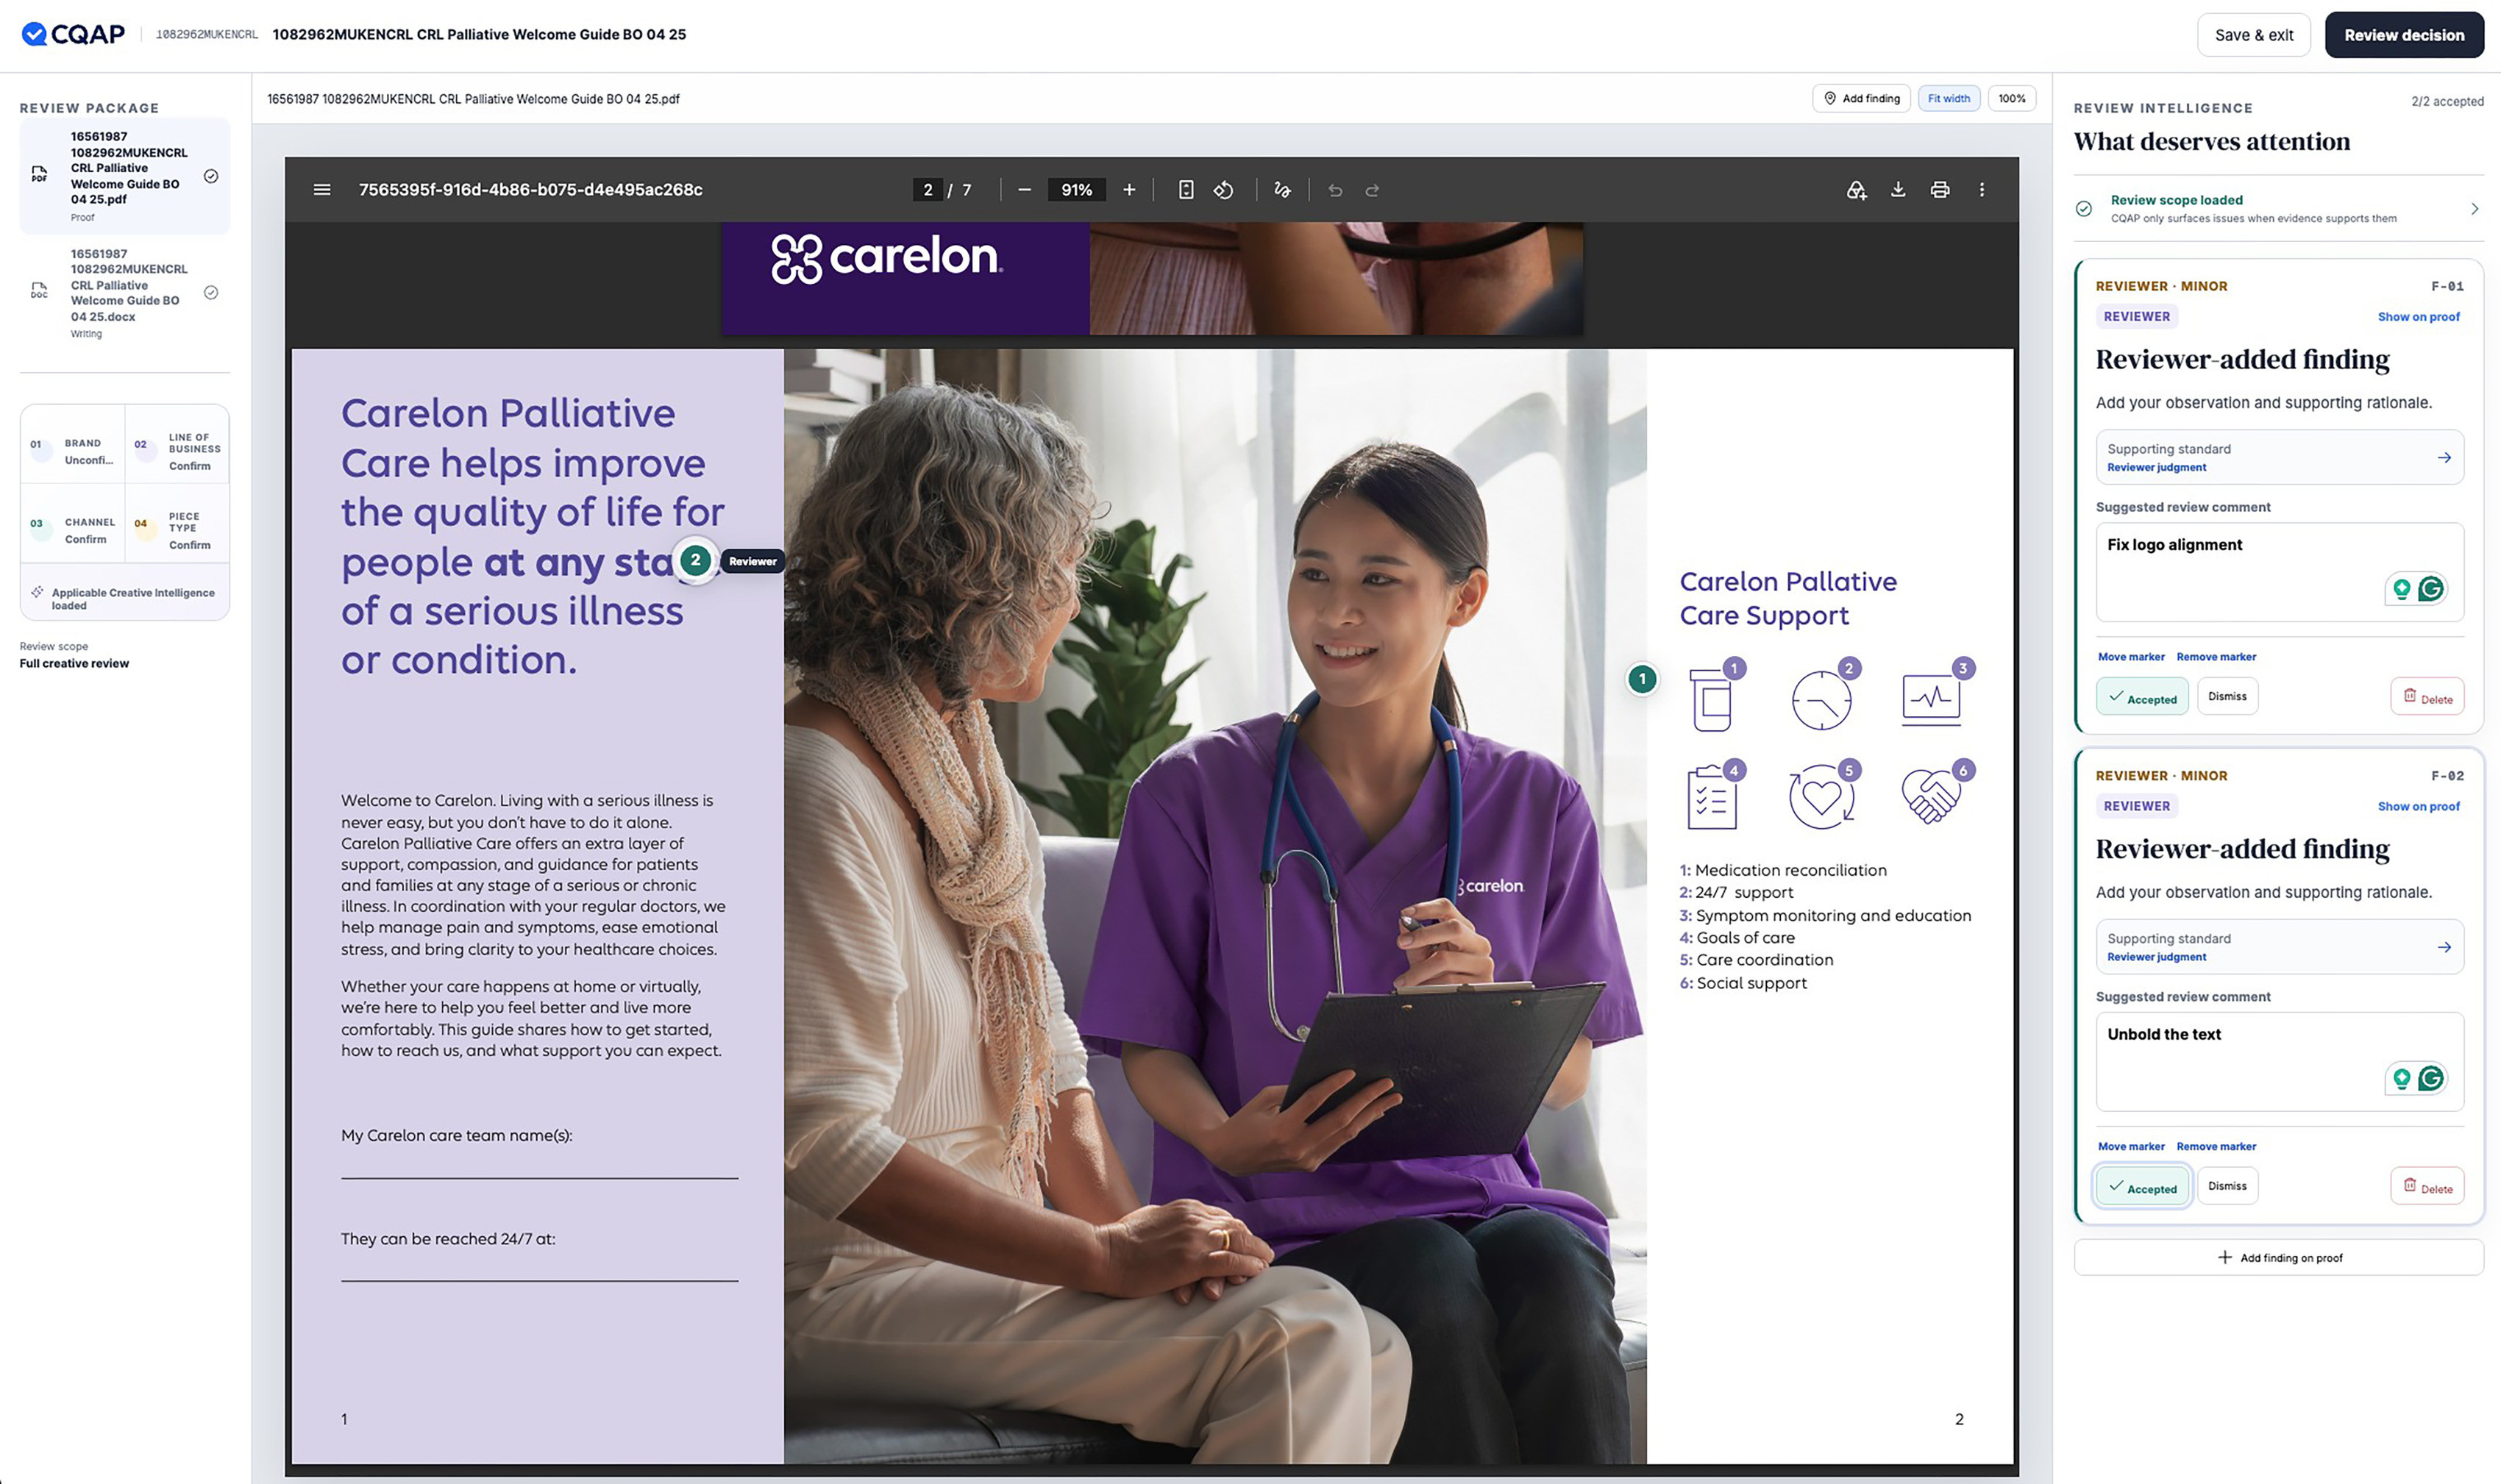This screenshot has width=2501, height=1484.
Task: Delete finding F-01
Action: tap(2427, 697)
